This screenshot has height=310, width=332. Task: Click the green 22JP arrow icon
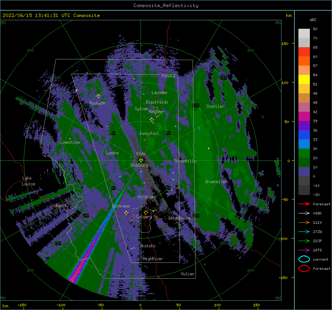click(x=304, y=241)
